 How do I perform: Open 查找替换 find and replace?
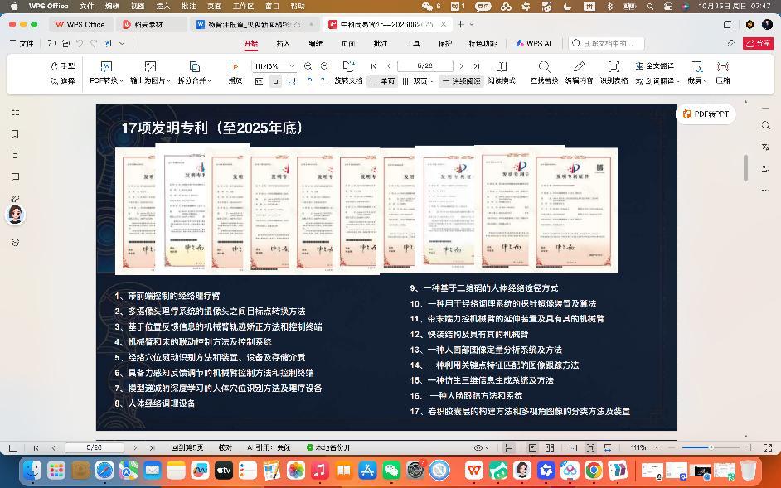click(544, 73)
